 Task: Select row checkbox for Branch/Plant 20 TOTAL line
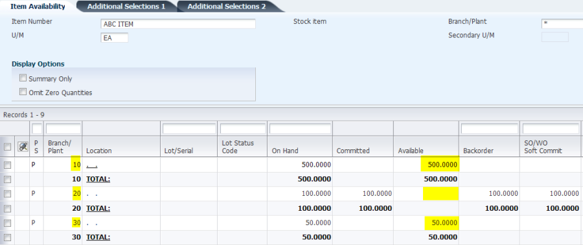coord(7,209)
